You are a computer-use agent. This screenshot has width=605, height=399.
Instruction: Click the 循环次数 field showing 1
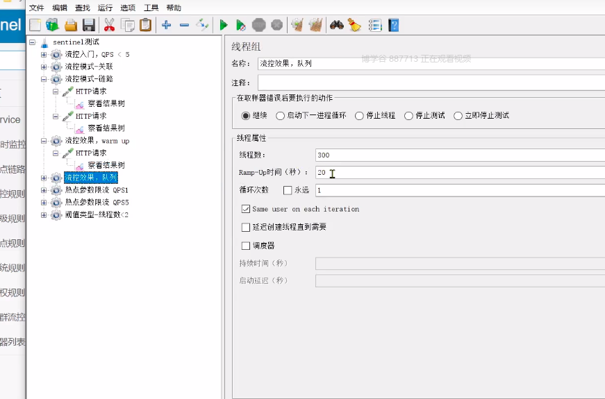(460, 190)
